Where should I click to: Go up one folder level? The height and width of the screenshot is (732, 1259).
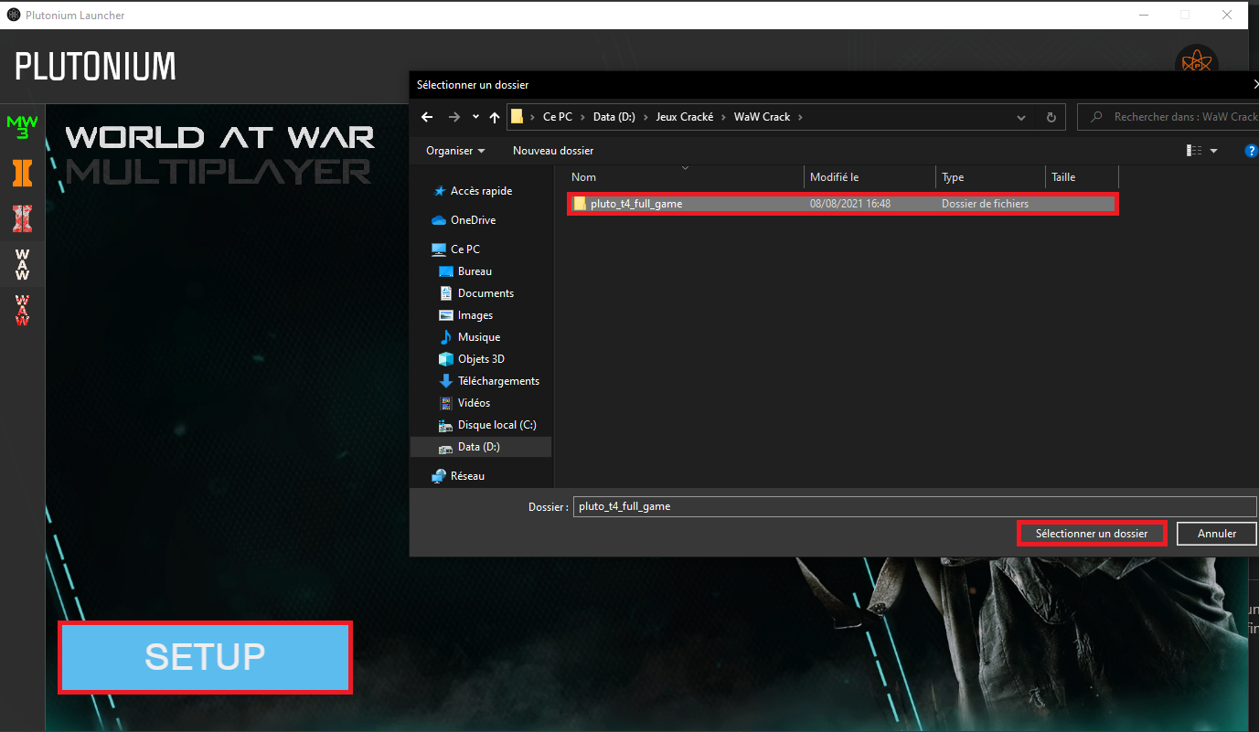[x=495, y=117]
